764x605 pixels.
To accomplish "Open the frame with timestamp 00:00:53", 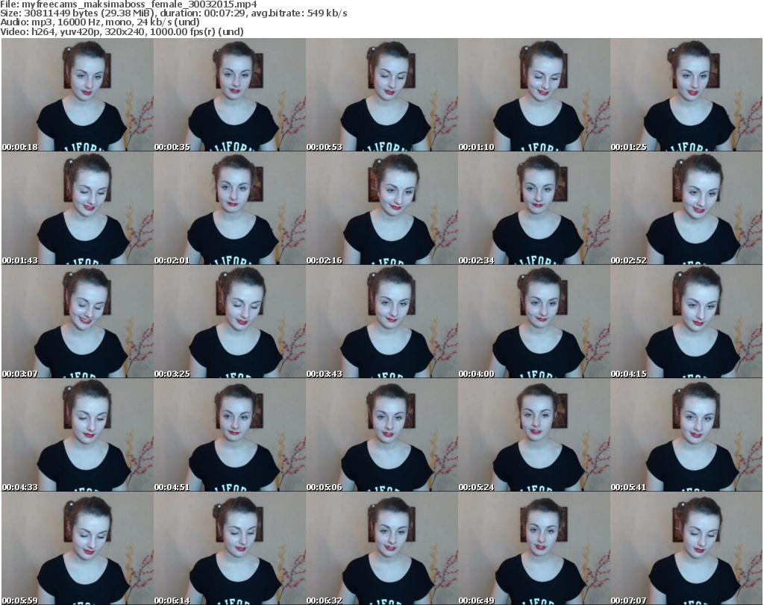I will click(x=381, y=95).
